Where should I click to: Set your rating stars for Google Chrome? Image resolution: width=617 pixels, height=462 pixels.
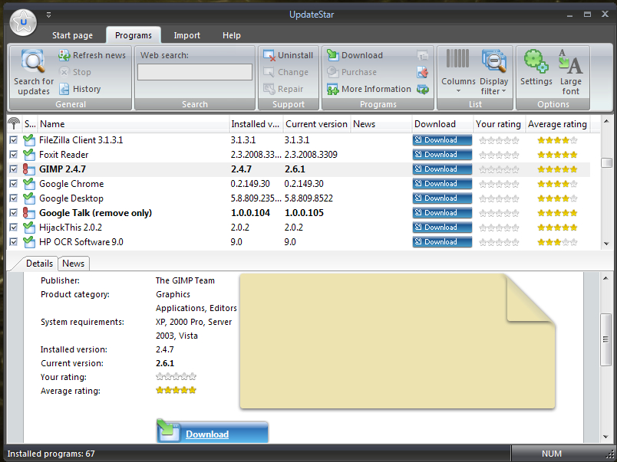pos(499,184)
